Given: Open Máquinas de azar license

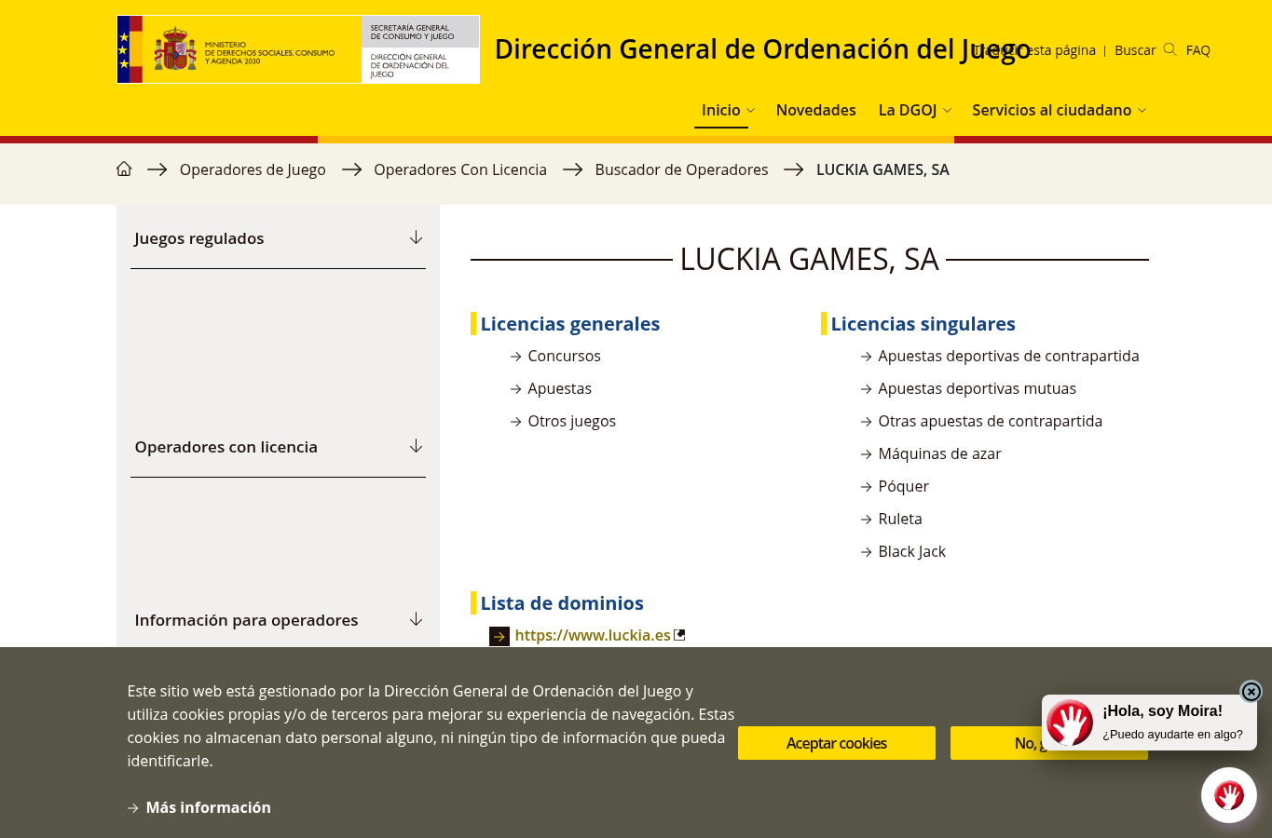Looking at the screenshot, I should 939,453.
